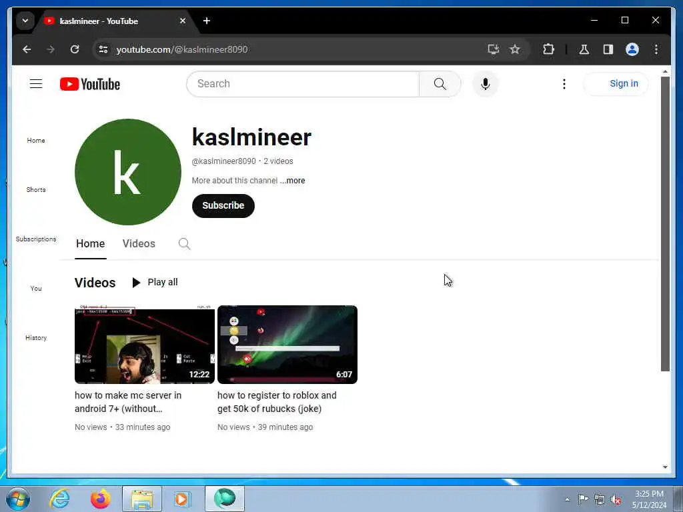Click the network tray icon

tap(600, 499)
